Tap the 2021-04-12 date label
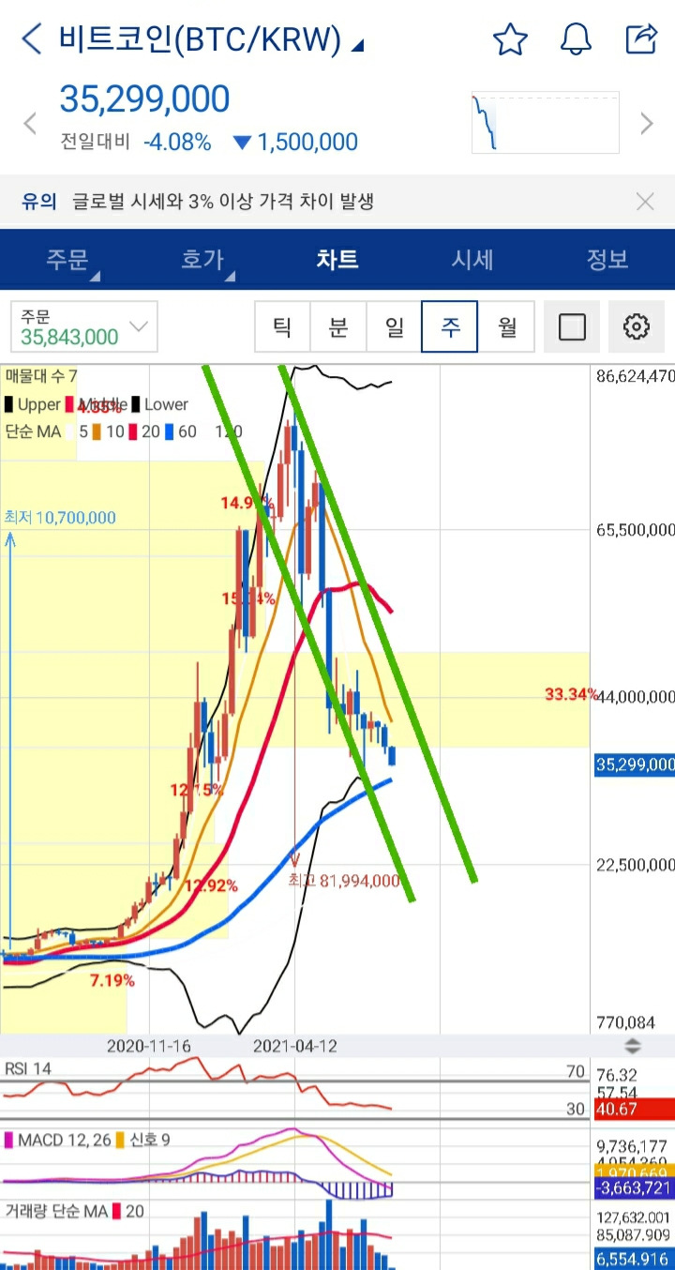675x1270 pixels. [295, 1045]
